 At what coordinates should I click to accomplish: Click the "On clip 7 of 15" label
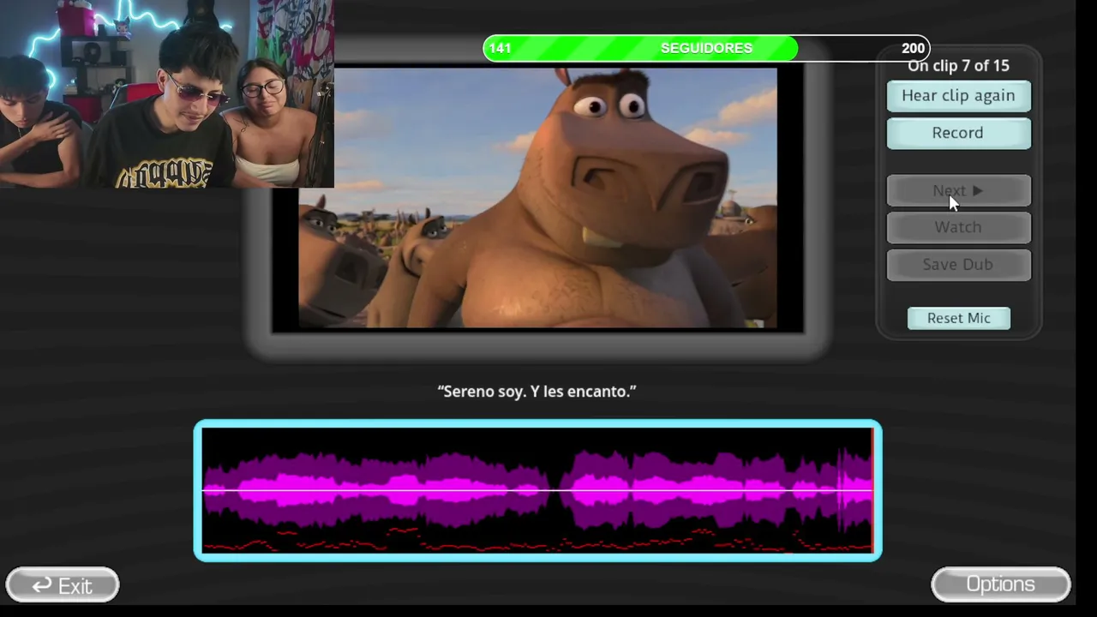tap(959, 66)
